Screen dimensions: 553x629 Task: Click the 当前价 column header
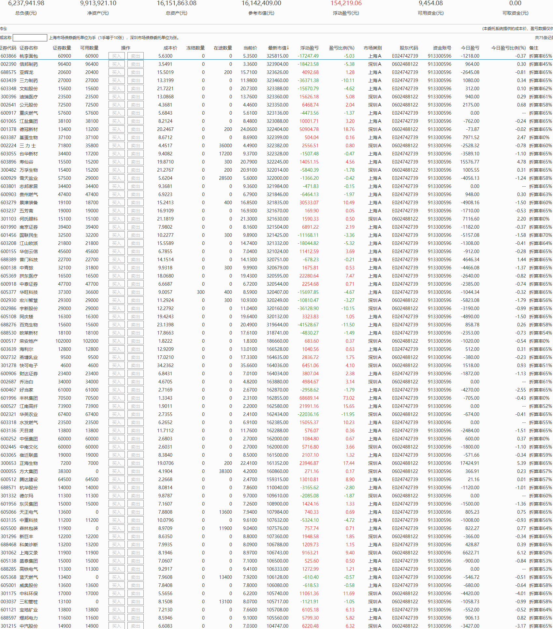[250, 48]
